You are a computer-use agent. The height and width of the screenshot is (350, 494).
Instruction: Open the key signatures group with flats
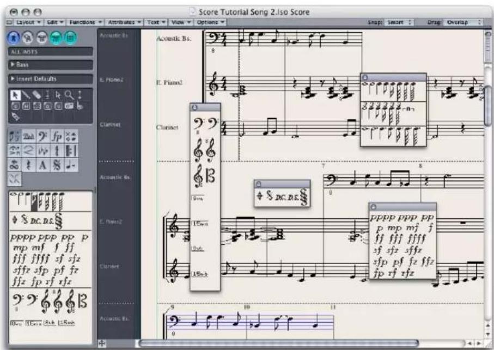pos(42,150)
